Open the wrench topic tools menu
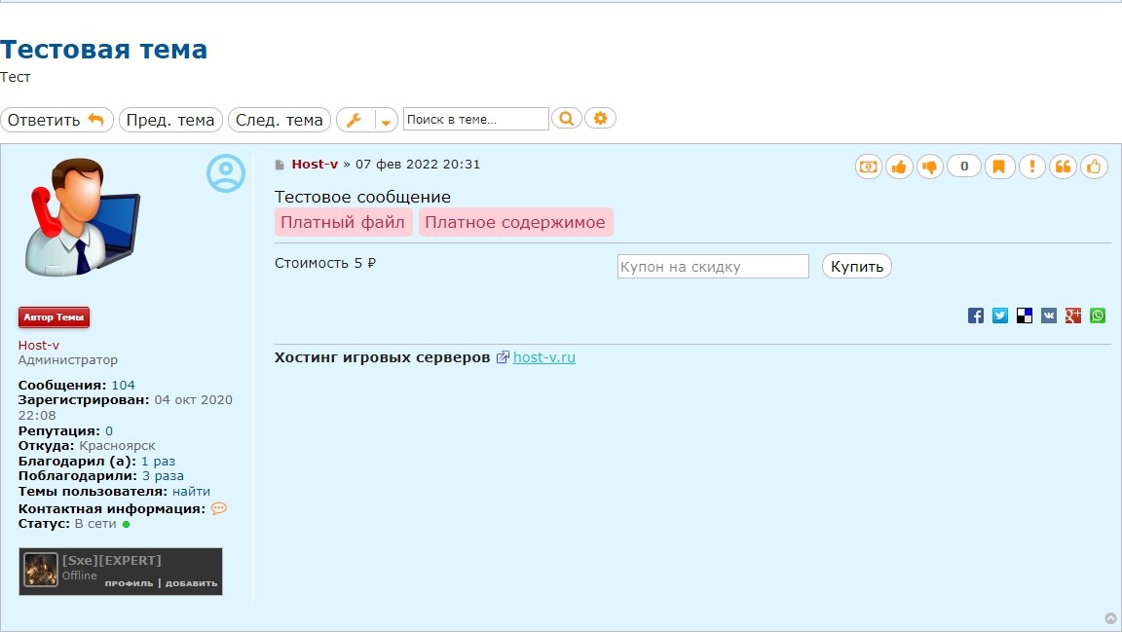The width and height of the screenshot is (1122, 632). coord(355,120)
